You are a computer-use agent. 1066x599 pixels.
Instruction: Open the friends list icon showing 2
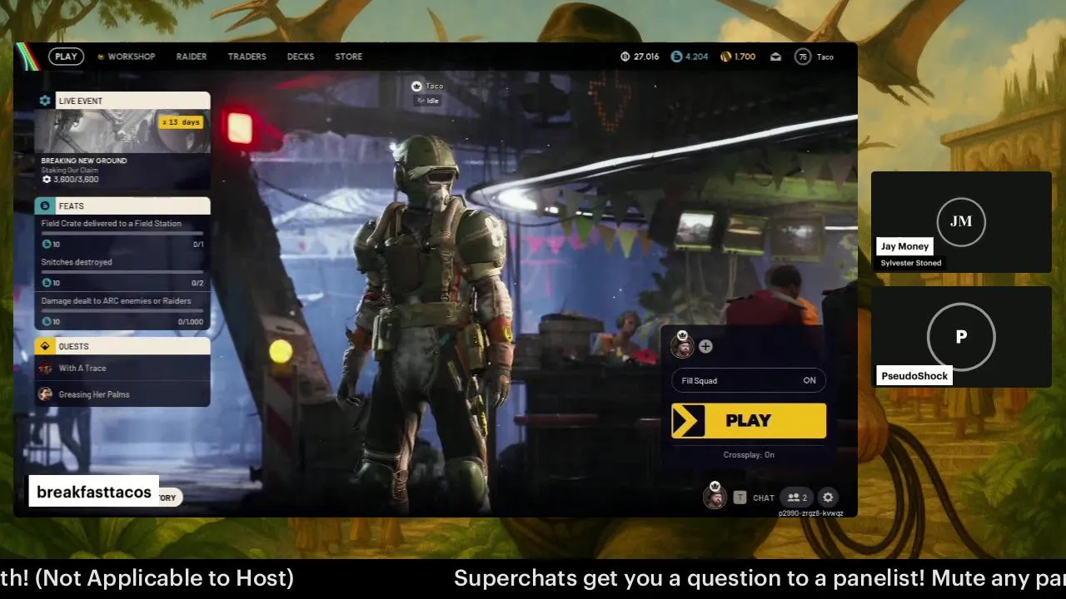coord(797,498)
